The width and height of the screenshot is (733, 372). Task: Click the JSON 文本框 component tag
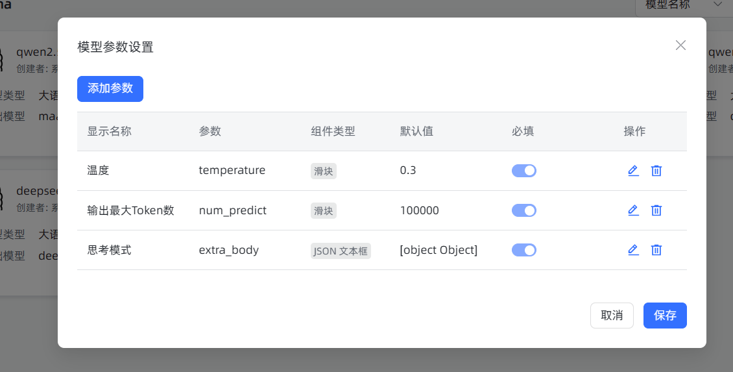point(341,251)
